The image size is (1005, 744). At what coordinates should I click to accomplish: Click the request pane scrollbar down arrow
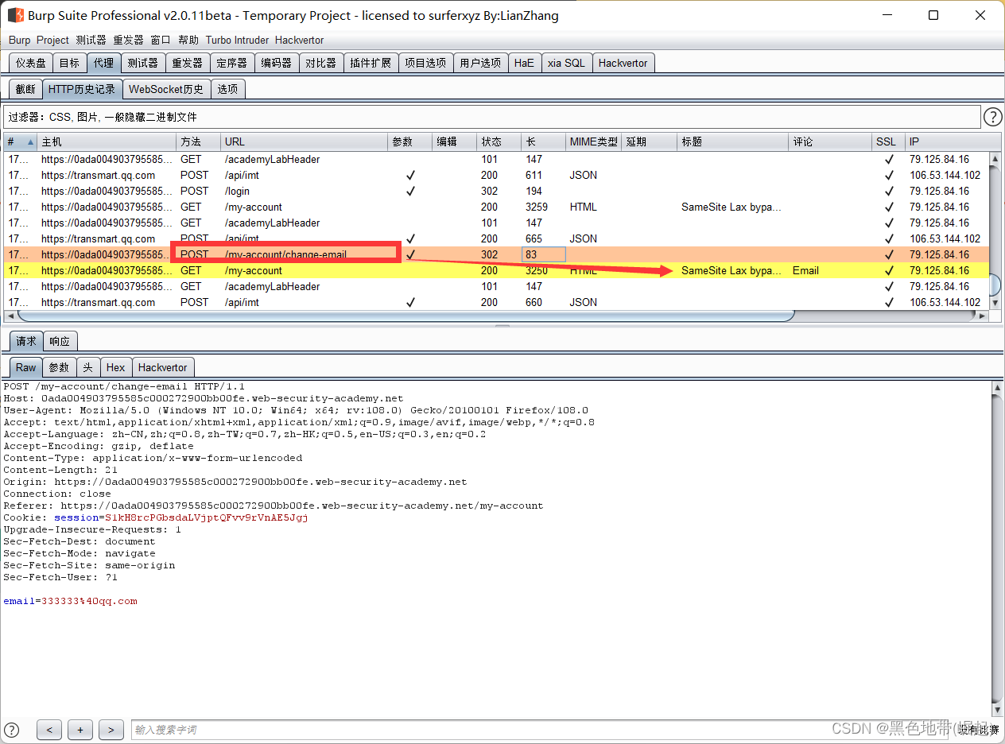(997, 710)
